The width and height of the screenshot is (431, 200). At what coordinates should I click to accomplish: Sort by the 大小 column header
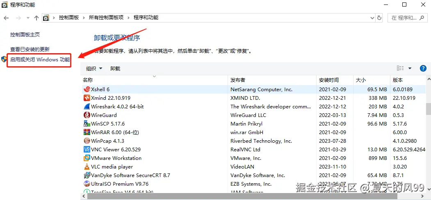pos(372,80)
